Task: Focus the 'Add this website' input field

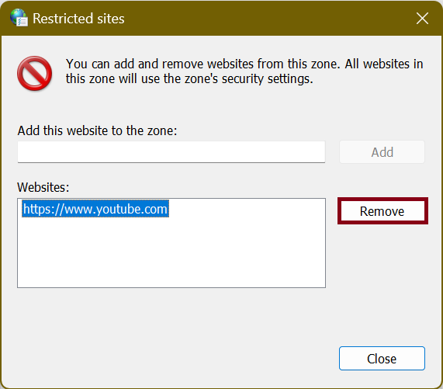Action: point(171,152)
